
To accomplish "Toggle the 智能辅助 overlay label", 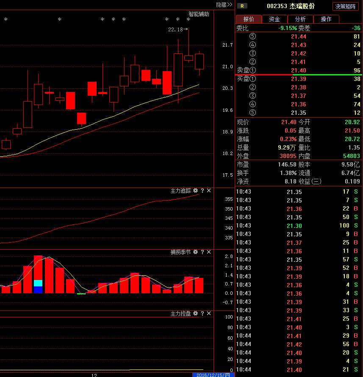I will 199,14.
